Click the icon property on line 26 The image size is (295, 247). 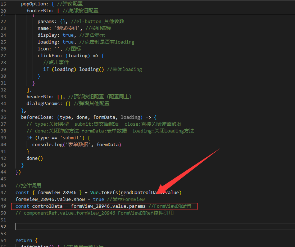[44, 49]
